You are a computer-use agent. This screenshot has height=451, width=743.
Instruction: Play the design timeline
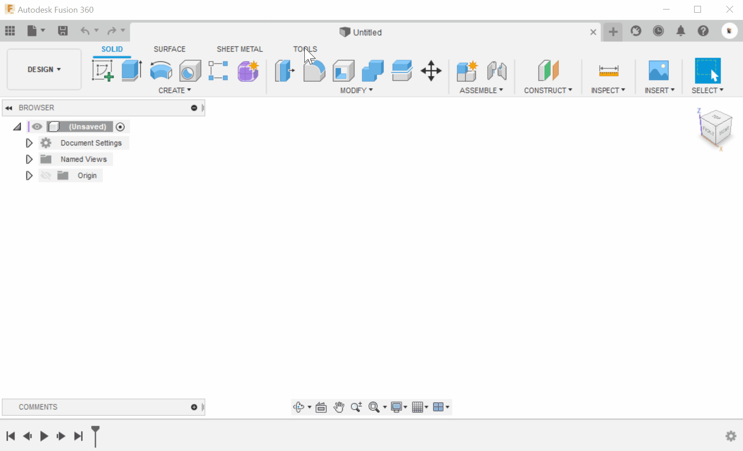[x=44, y=436]
